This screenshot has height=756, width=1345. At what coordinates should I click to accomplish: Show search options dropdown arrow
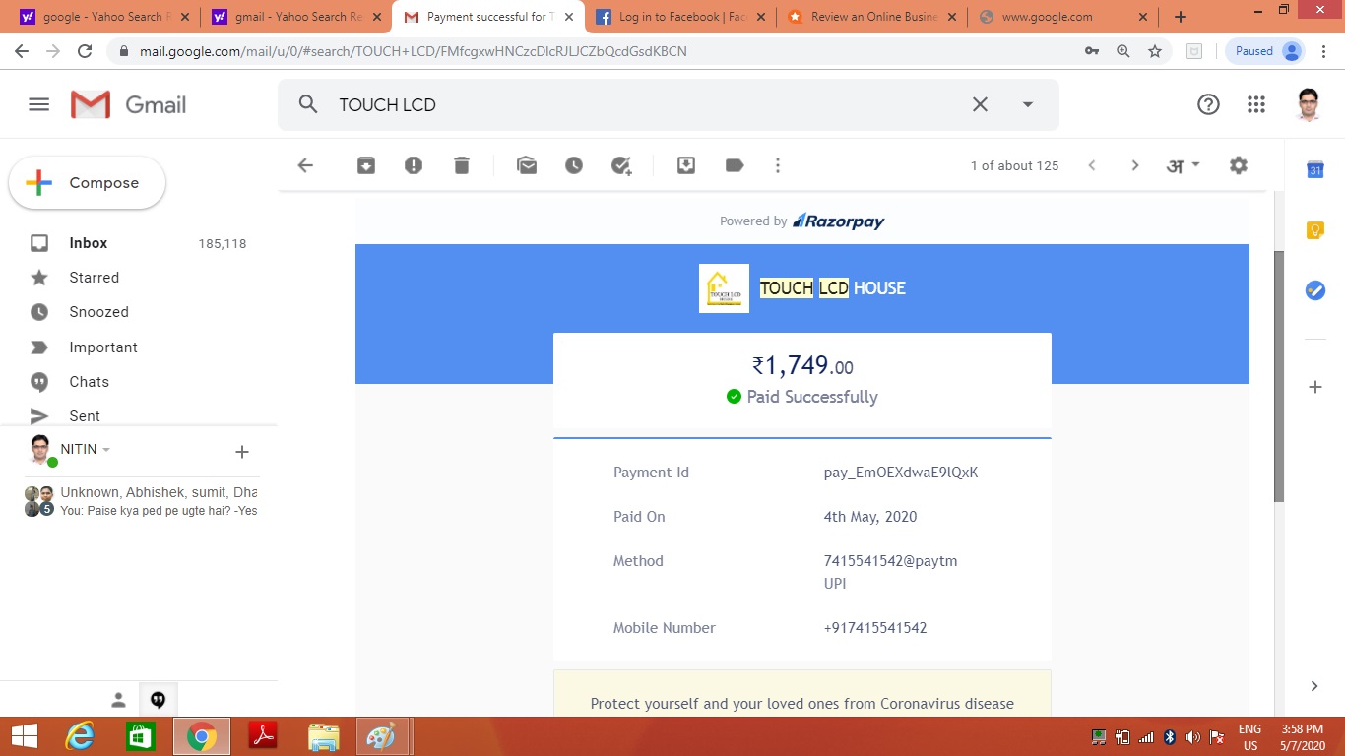tap(1028, 104)
